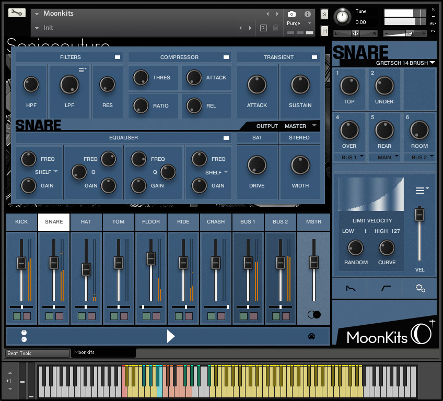Click the VEL slider handle
This screenshot has width=443, height=401.
(419, 215)
